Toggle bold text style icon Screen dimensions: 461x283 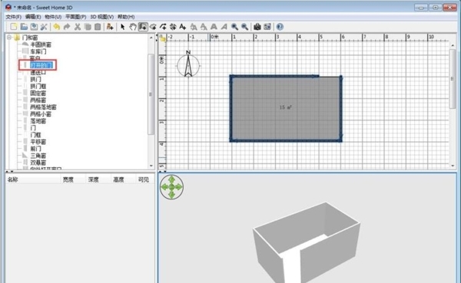(x=214, y=27)
